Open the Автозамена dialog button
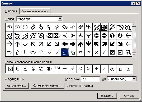The width and height of the screenshot is (142, 102). pyautogui.click(x=17, y=85)
